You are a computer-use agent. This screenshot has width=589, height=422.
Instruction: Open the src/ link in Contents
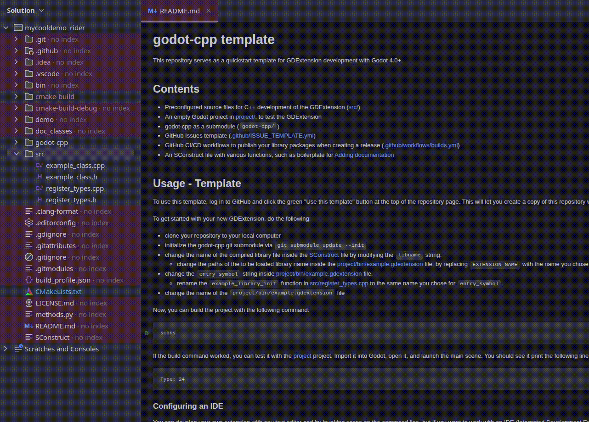click(x=353, y=107)
